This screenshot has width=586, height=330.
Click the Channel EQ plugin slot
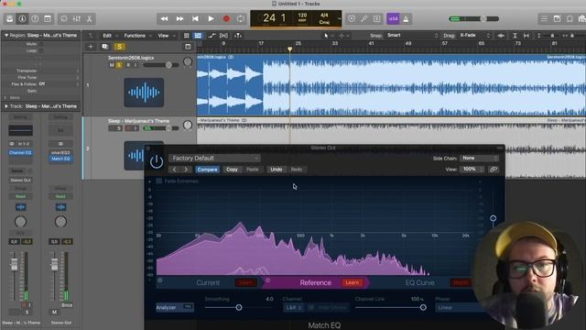click(20, 153)
